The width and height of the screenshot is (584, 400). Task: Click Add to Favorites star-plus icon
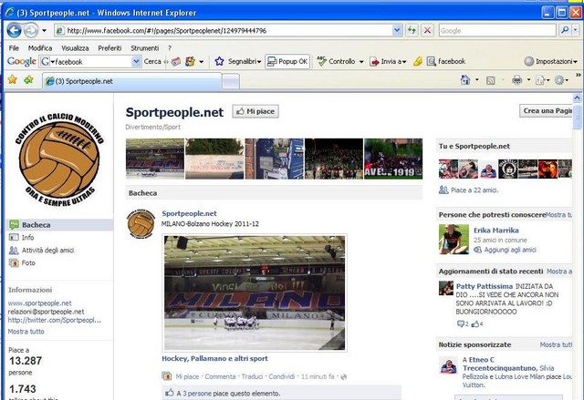(x=28, y=79)
